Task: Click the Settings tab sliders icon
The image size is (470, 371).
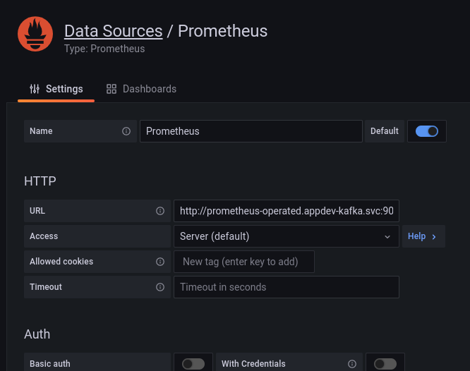Action: 35,89
